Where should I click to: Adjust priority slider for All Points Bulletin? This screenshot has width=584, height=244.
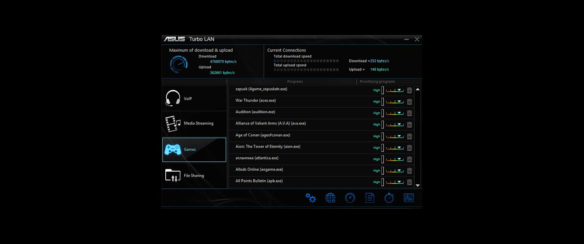click(395, 182)
